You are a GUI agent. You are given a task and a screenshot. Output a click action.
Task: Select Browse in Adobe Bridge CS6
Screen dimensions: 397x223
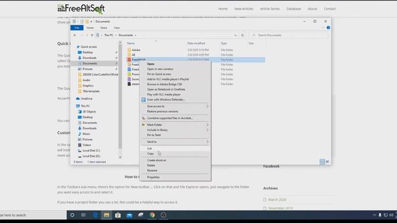click(164, 84)
